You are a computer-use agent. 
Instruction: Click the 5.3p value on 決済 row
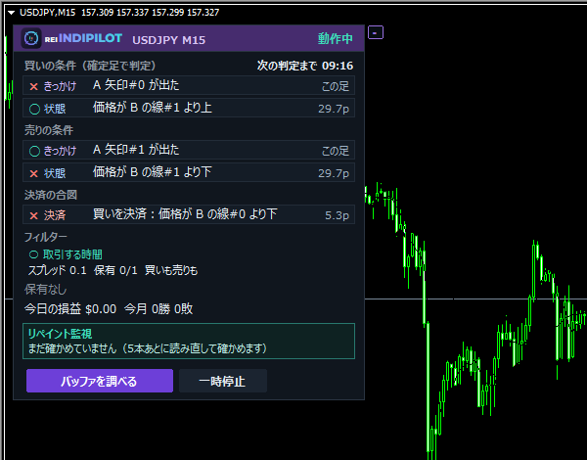[x=337, y=215]
